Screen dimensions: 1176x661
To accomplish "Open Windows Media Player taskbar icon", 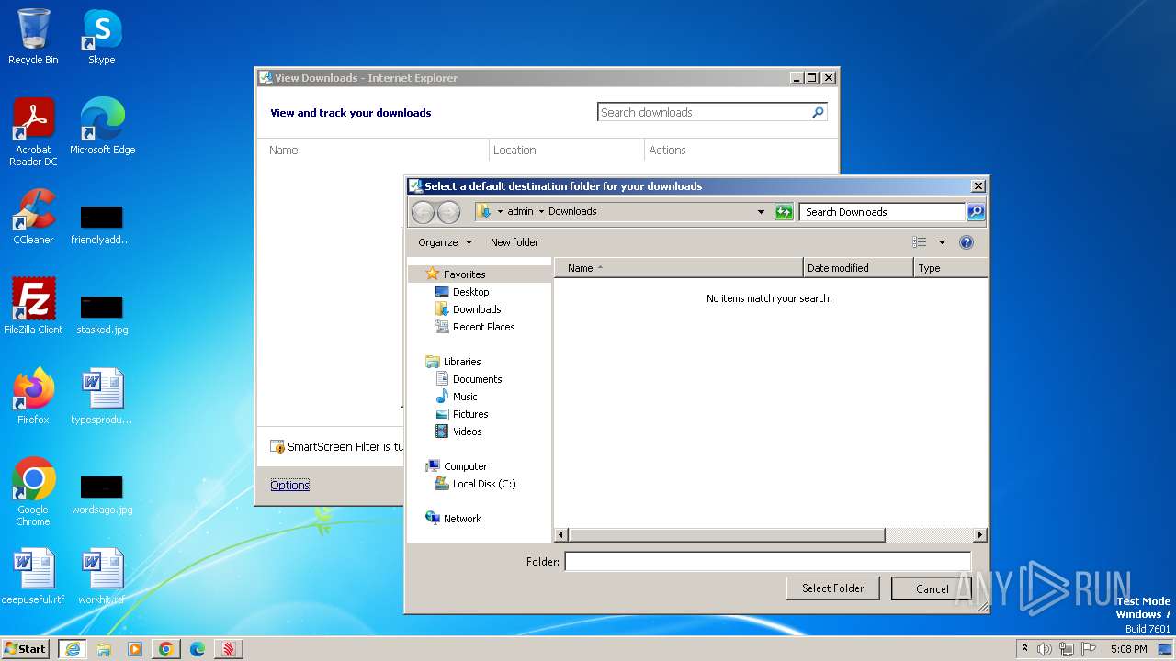I will [x=135, y=649].
